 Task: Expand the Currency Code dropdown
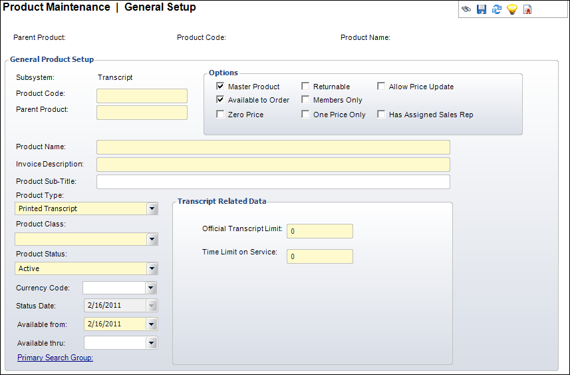click(152, 288)
